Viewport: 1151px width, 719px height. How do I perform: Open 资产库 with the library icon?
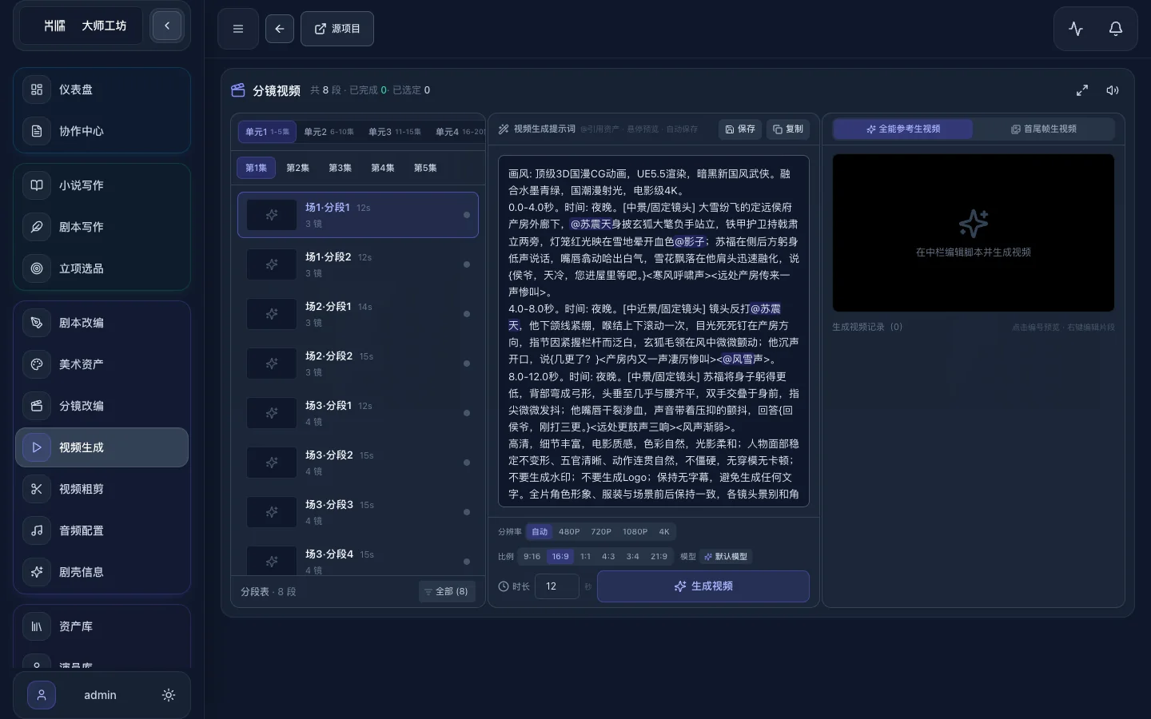(x=102, y=626)
